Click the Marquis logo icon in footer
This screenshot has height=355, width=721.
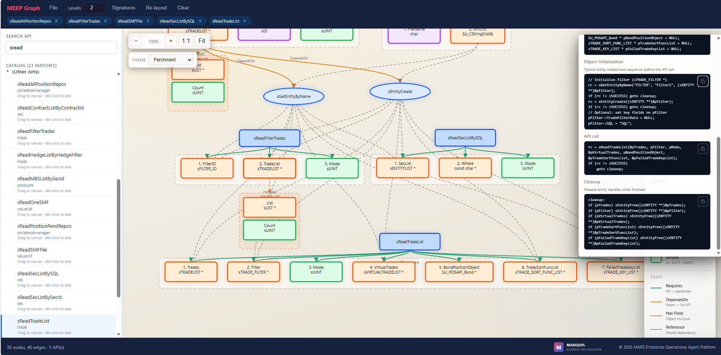(x=558, y=347)
